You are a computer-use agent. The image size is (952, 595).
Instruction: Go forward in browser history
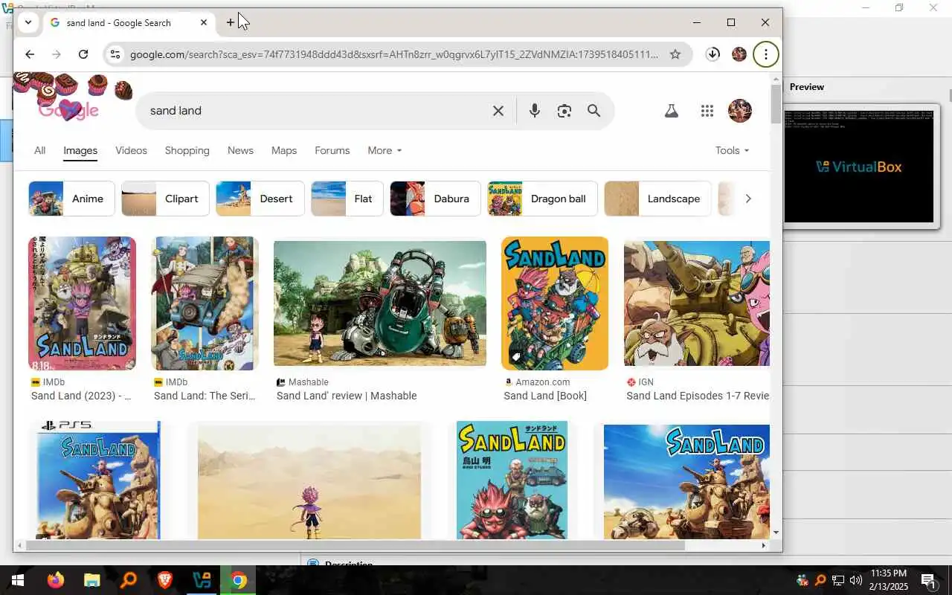[x=57, y=54]
